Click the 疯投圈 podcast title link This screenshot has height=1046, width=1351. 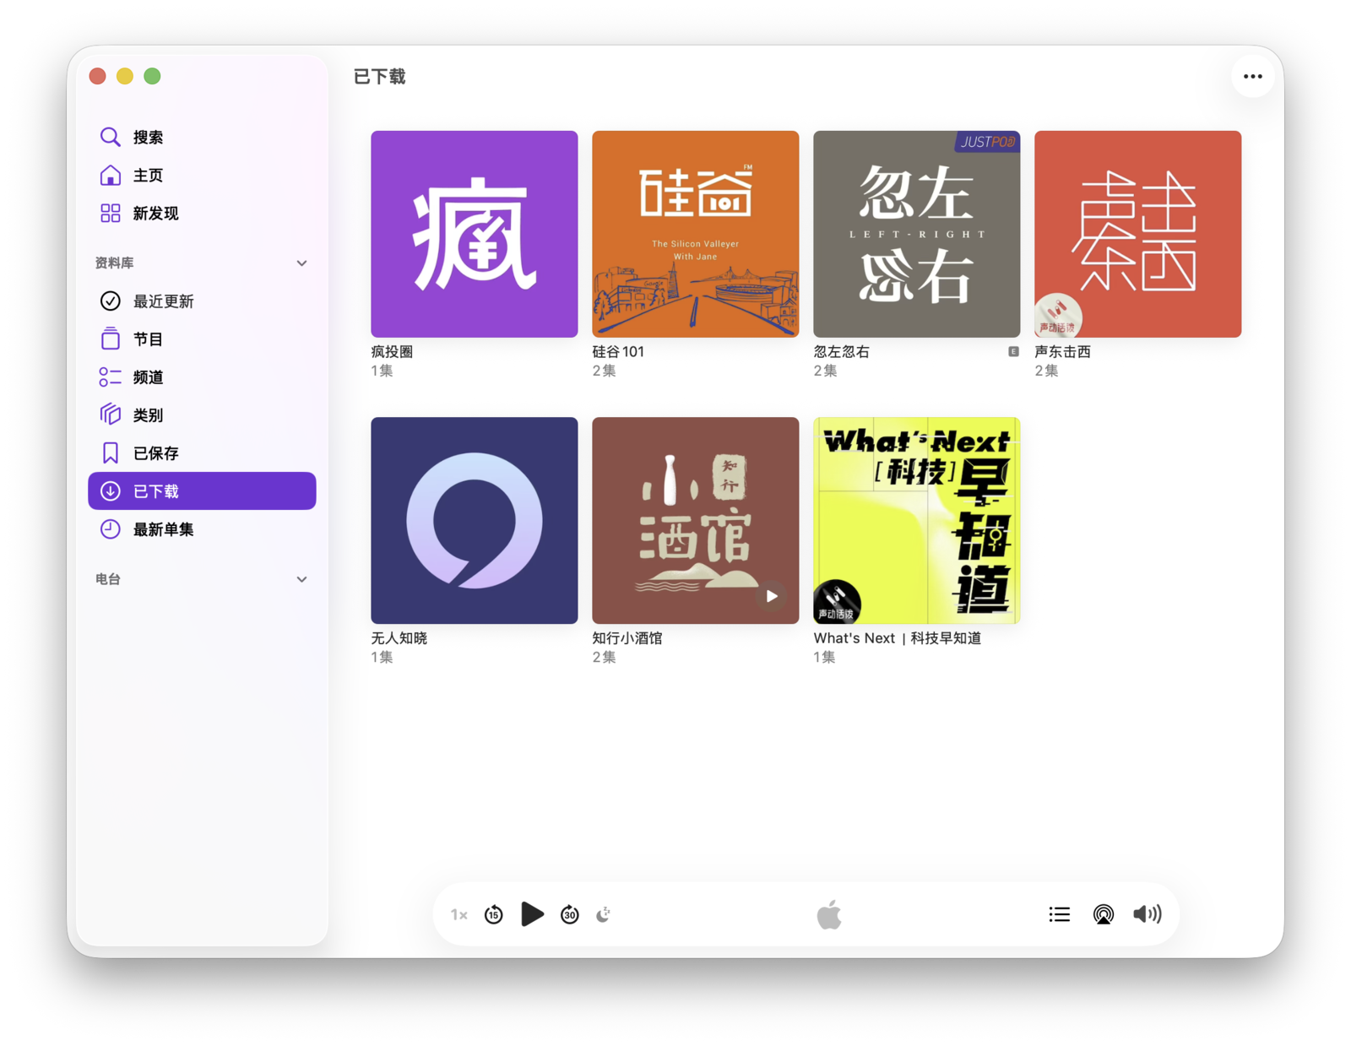click(x=392, y=352)
